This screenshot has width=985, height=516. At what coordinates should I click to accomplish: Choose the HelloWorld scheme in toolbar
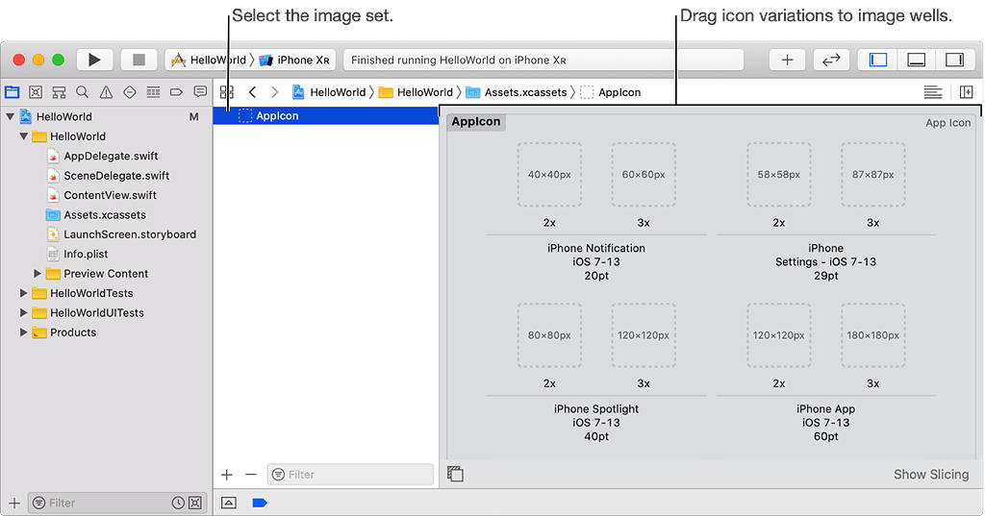209,60
